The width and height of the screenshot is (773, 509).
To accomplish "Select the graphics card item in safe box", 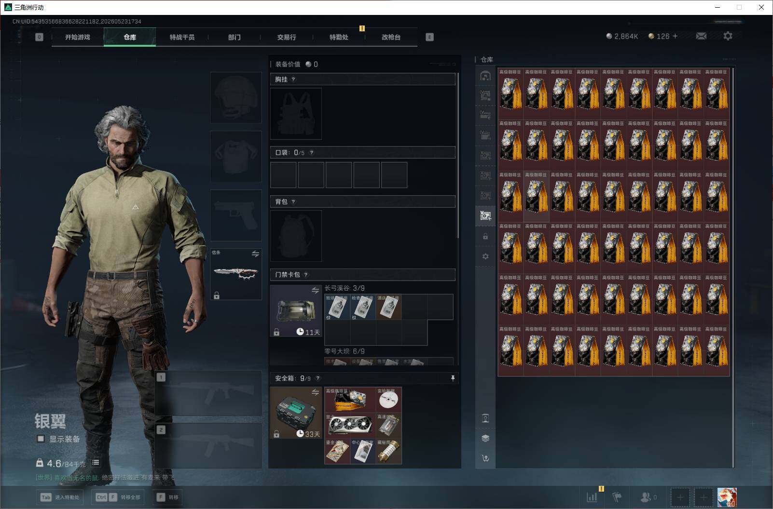I will click(x=350, y=425).
